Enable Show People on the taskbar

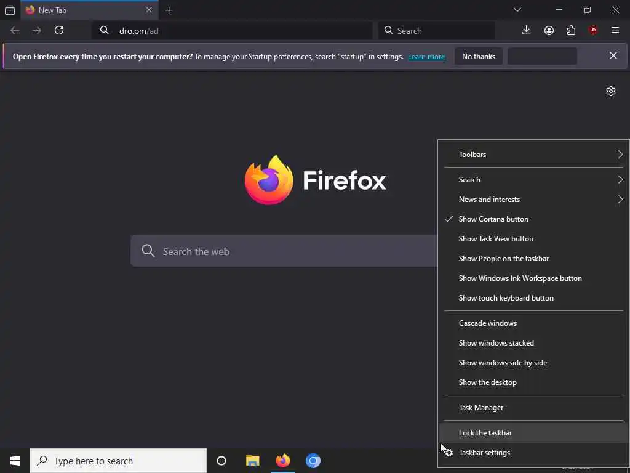(x=533, y=259)
